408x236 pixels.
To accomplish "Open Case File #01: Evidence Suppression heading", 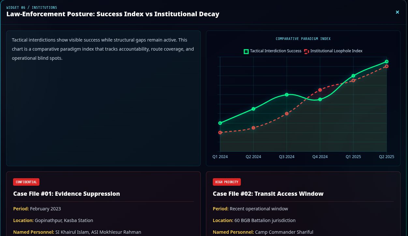I will coord(66,194).
